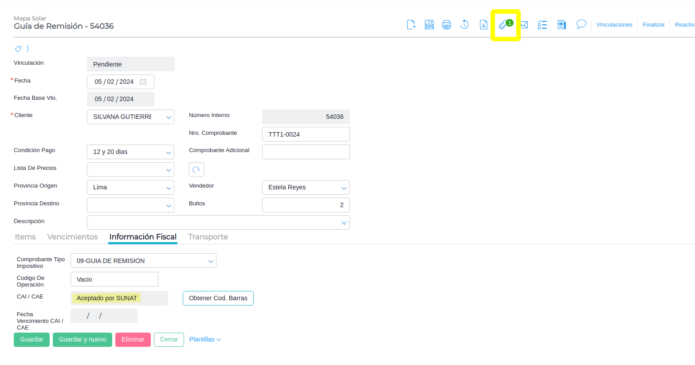This screenshot has width=695, height=365.
Task: Close the form with Cerrar
Action: (169, 340)
